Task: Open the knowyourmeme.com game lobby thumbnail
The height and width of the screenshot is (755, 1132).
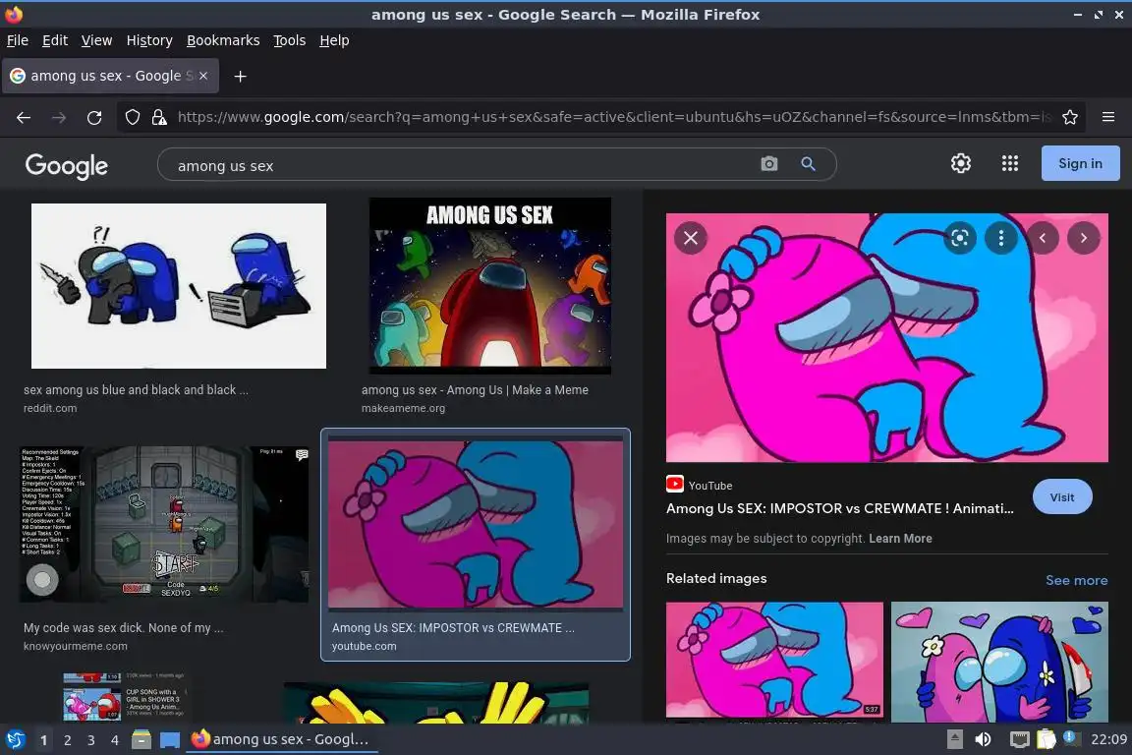Action: tap(165, 524)
